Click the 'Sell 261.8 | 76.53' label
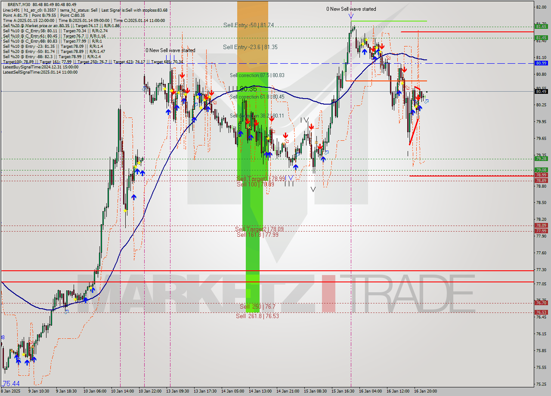Image resolution: width=551 pixels, height=396 pixels. [257, 316]
